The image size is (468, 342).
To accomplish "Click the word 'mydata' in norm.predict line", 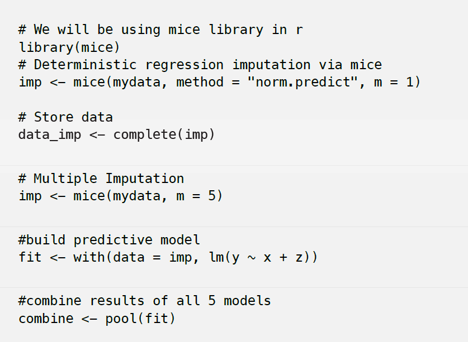I will [136, 83].
